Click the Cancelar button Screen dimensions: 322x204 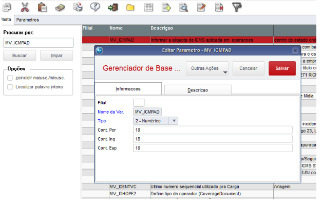pos(248,68)
